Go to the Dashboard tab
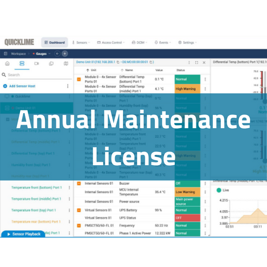The height and width of the screenshot is (267, 267). point(55,43)
